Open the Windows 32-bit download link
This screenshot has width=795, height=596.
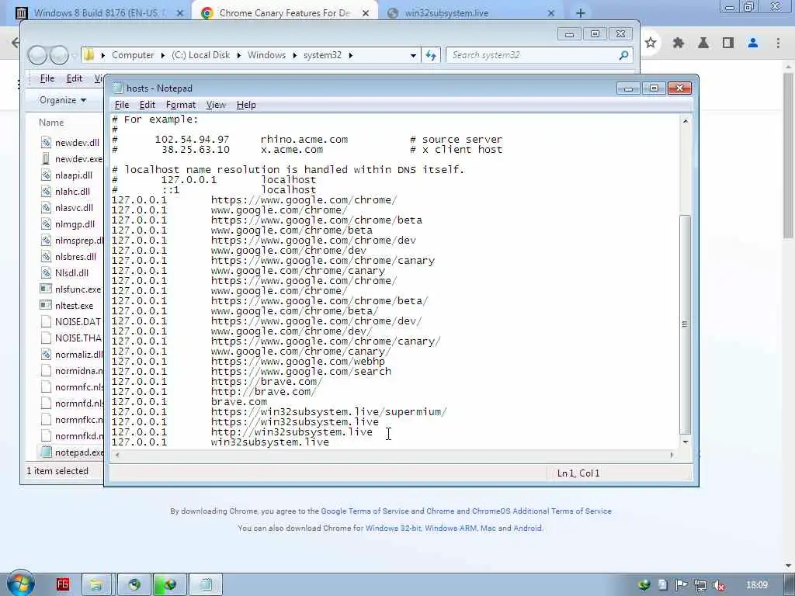click(x=393, y=528)
